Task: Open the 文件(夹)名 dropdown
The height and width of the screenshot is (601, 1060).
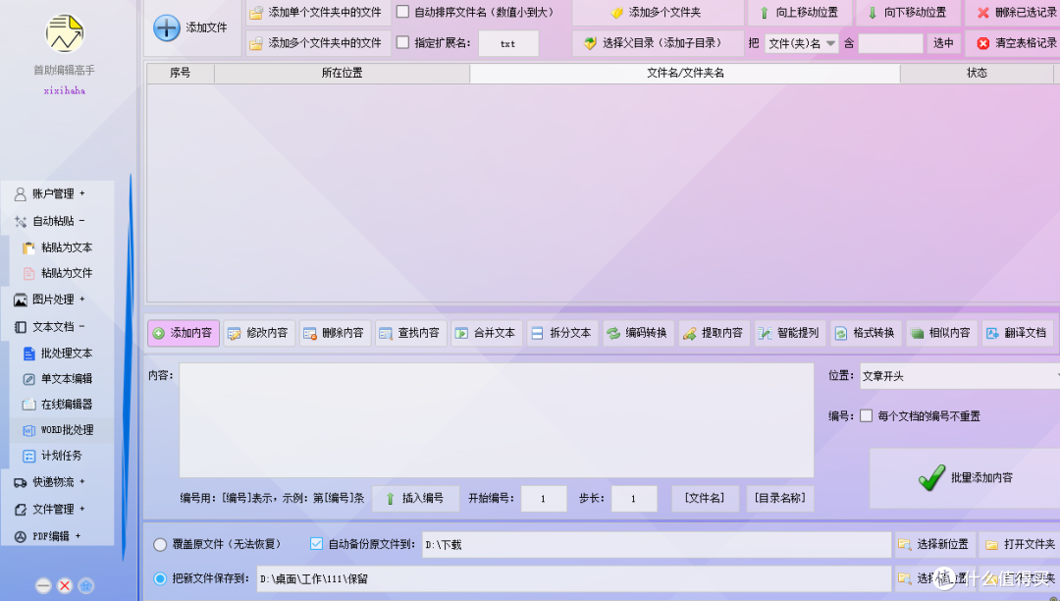Action: click(x=802, y=43)
